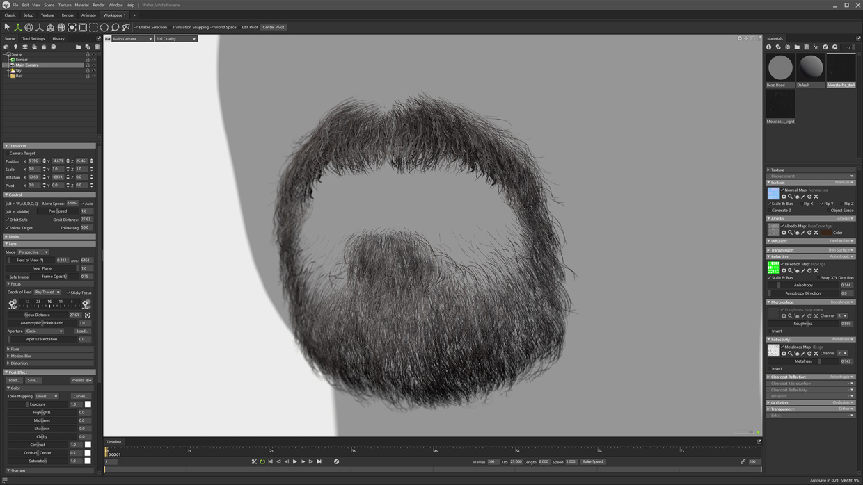Open the Full Quality viewport dropdown

(176, 39)
